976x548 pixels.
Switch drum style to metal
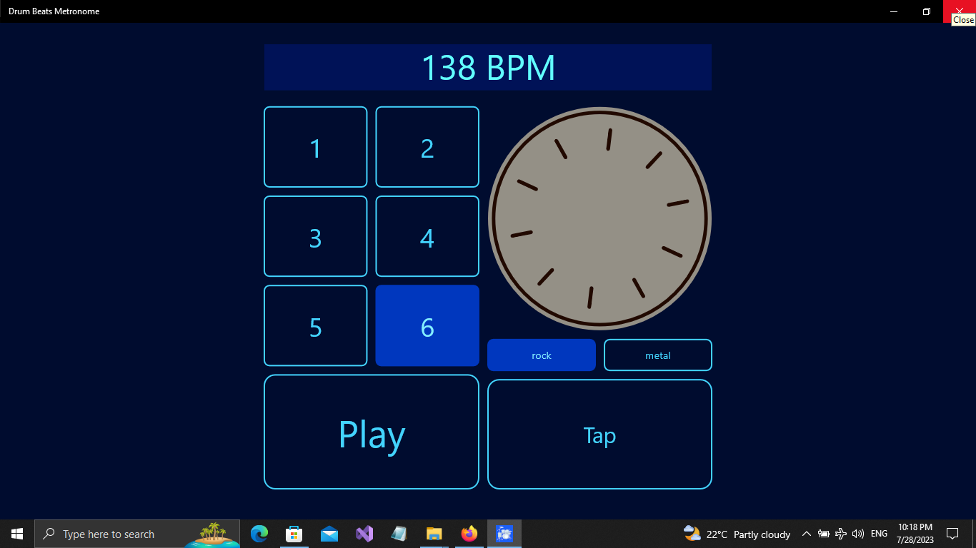[x=657, y=355]
